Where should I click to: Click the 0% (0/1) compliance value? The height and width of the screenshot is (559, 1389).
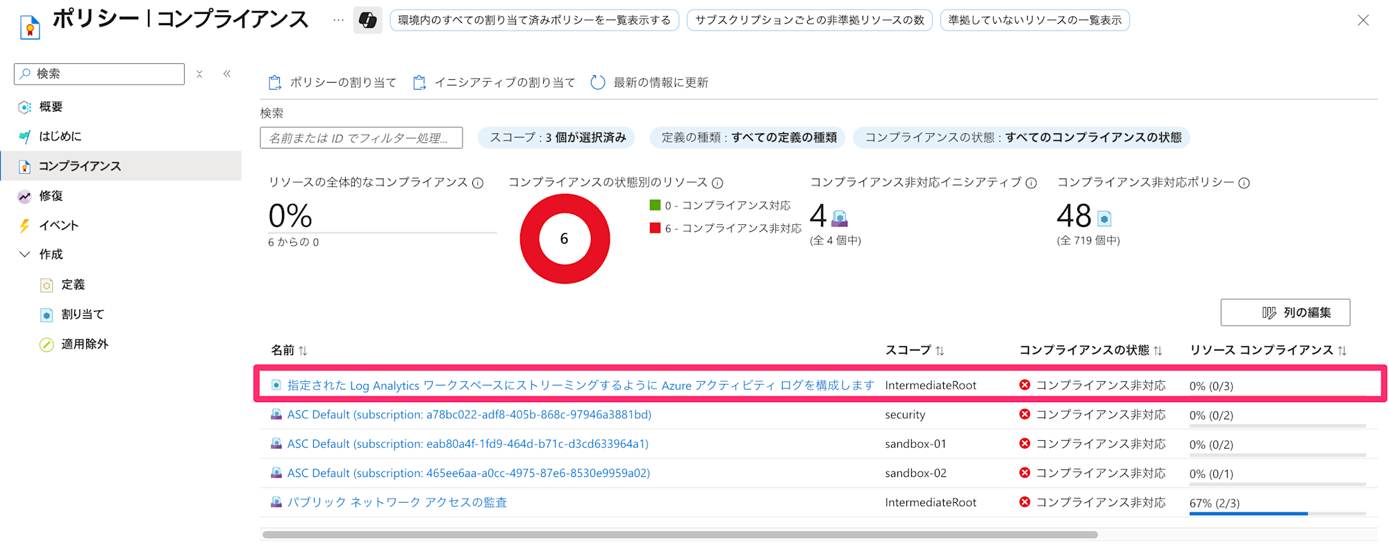click(1211, 474)
